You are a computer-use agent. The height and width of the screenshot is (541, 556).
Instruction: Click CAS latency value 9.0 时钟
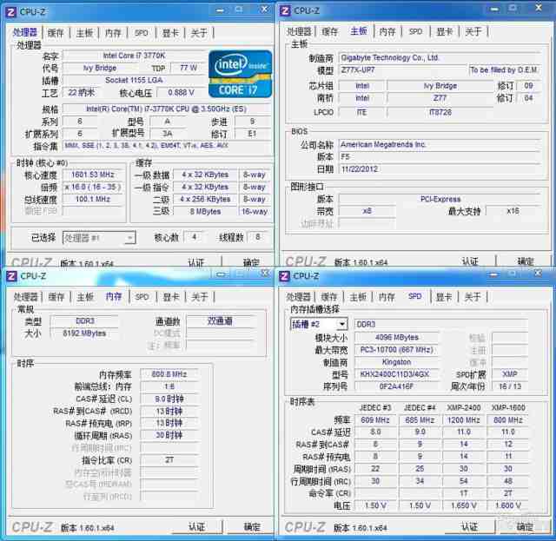169,399
